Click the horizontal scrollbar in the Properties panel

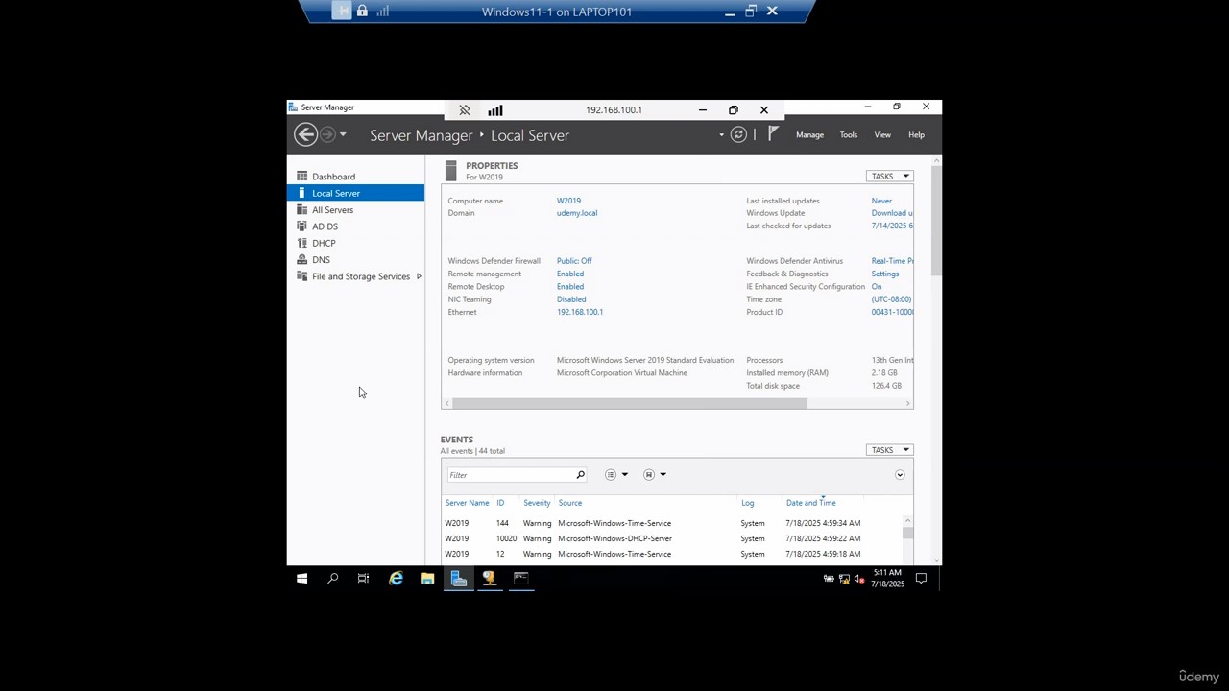coord(630,403)
